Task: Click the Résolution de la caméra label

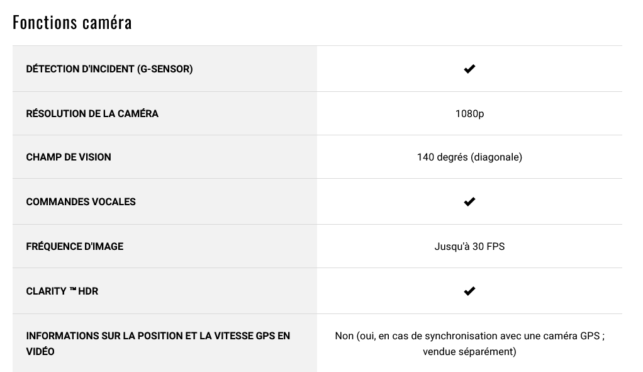Action: coord(92,113)
